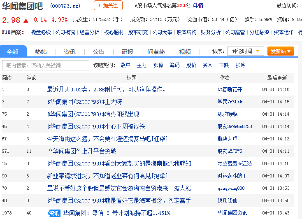
Task: Open the 核心题材 F10 link
Action: 114,32
